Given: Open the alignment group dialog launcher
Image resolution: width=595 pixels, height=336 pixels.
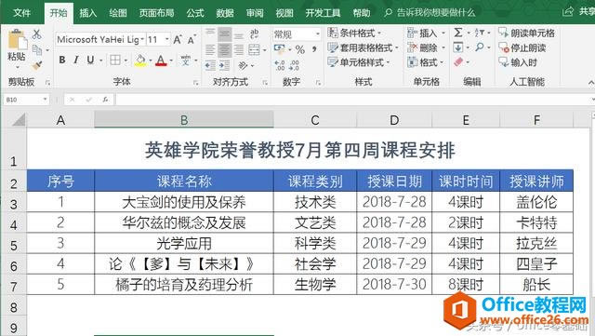Looking at the screenshot, I should 265,83.
